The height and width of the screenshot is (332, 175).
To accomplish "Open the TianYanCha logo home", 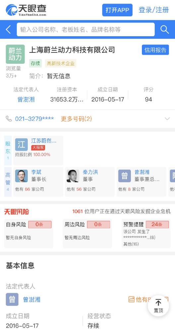I will point(26,10).
